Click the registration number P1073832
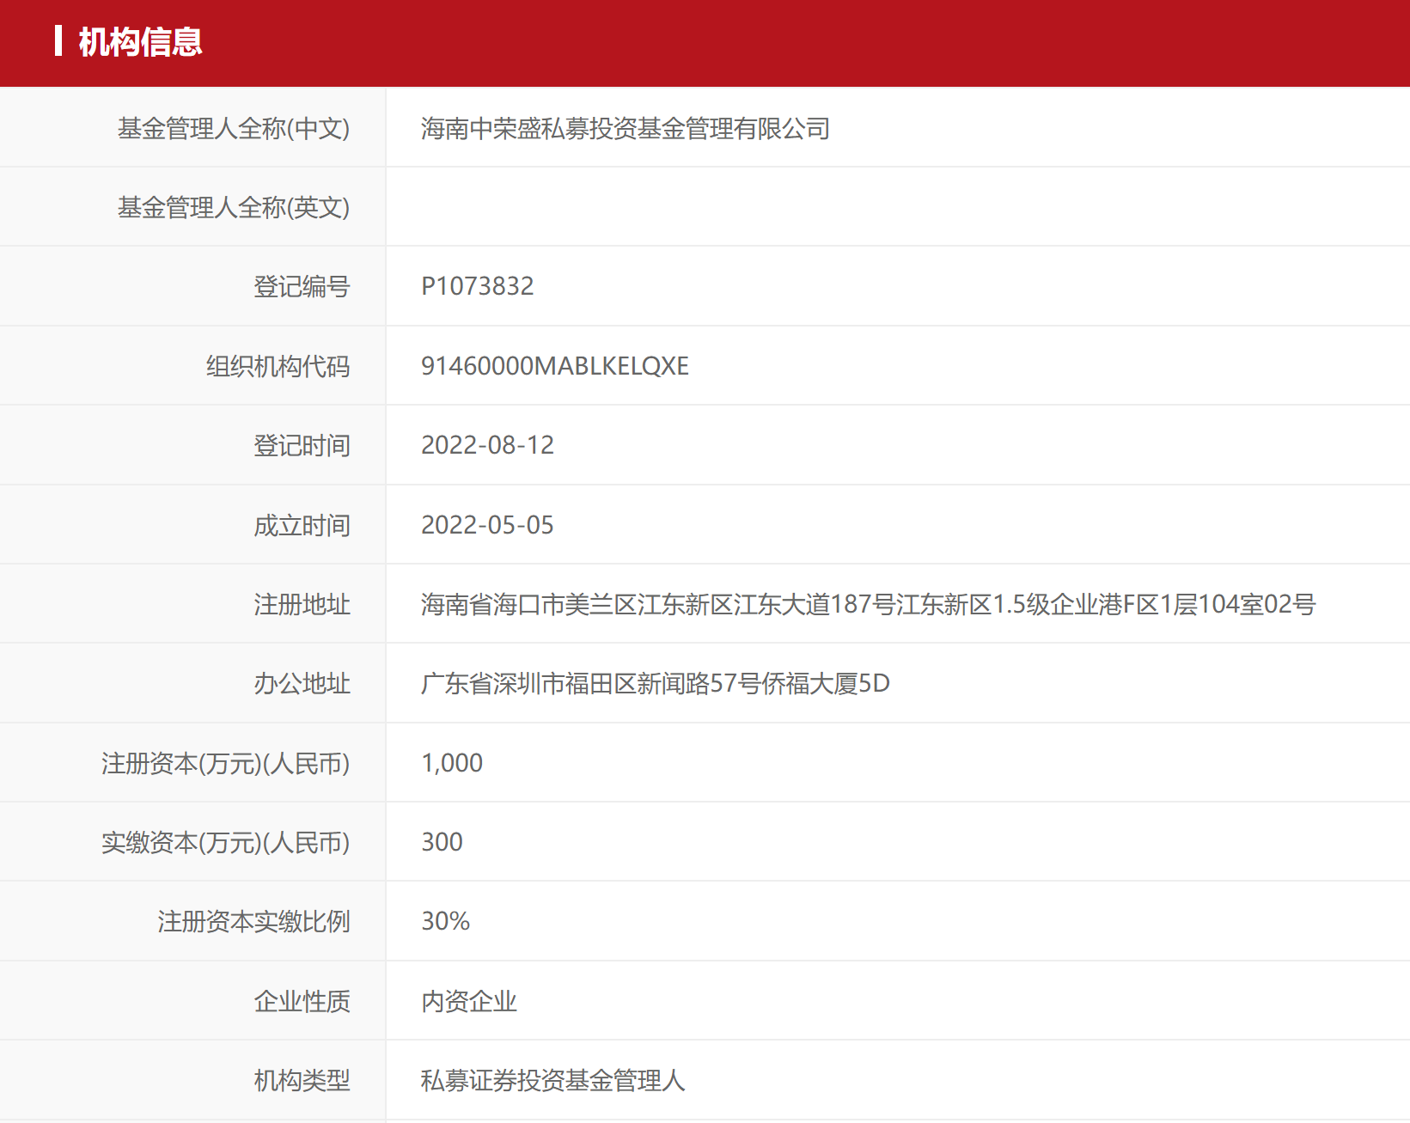This screenshot has width=1410, height=1123. pos(477,286)
